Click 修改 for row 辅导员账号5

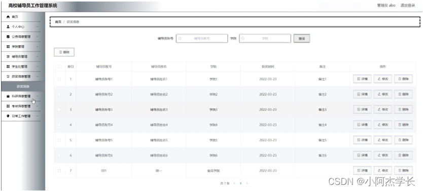[383, 140]
